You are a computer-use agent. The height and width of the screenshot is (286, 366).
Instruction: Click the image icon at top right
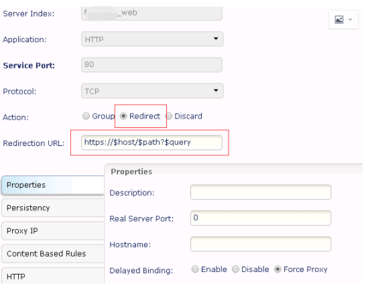click(339, 19)
